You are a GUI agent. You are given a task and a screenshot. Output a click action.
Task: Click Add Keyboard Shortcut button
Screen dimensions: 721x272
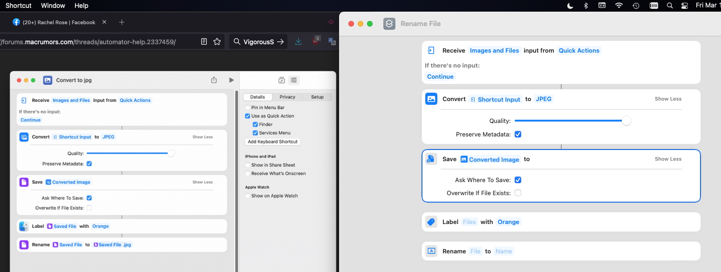272,142
